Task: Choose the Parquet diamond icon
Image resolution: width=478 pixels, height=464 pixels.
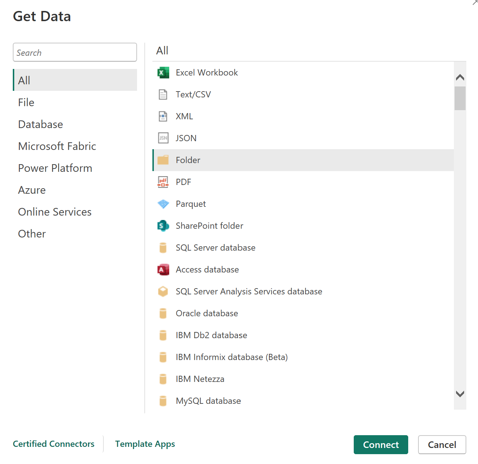Action: tap(163, 204)
